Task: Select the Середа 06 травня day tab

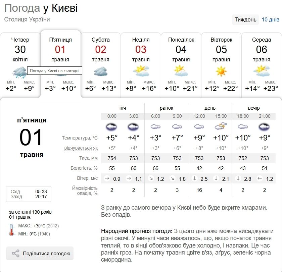Action: [262, 50]
